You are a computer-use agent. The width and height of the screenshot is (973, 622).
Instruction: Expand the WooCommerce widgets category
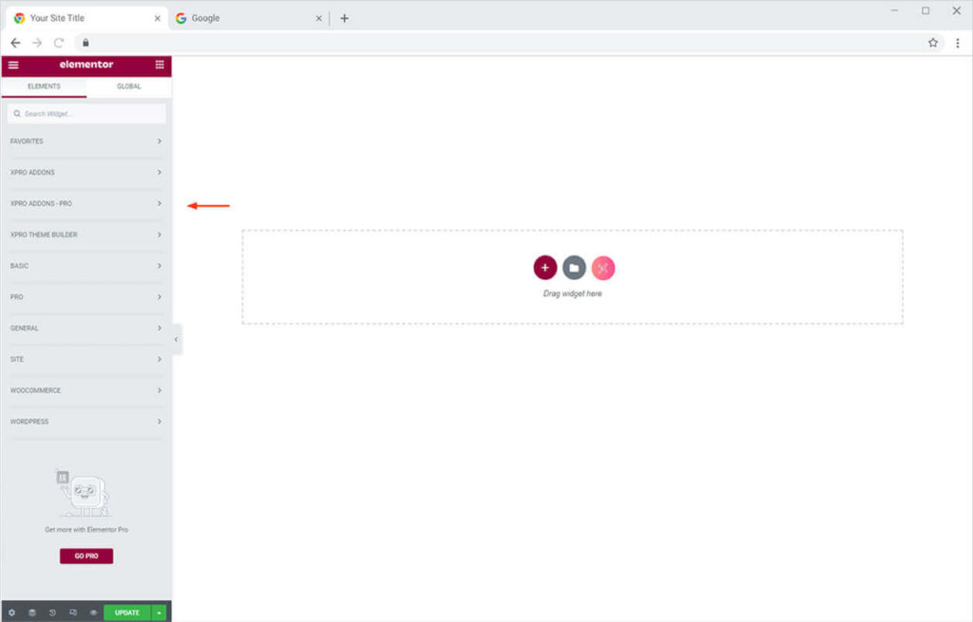pos(86,390)
